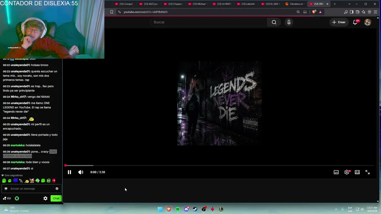Open Brave Rewards triangle icon

[320, 12]
